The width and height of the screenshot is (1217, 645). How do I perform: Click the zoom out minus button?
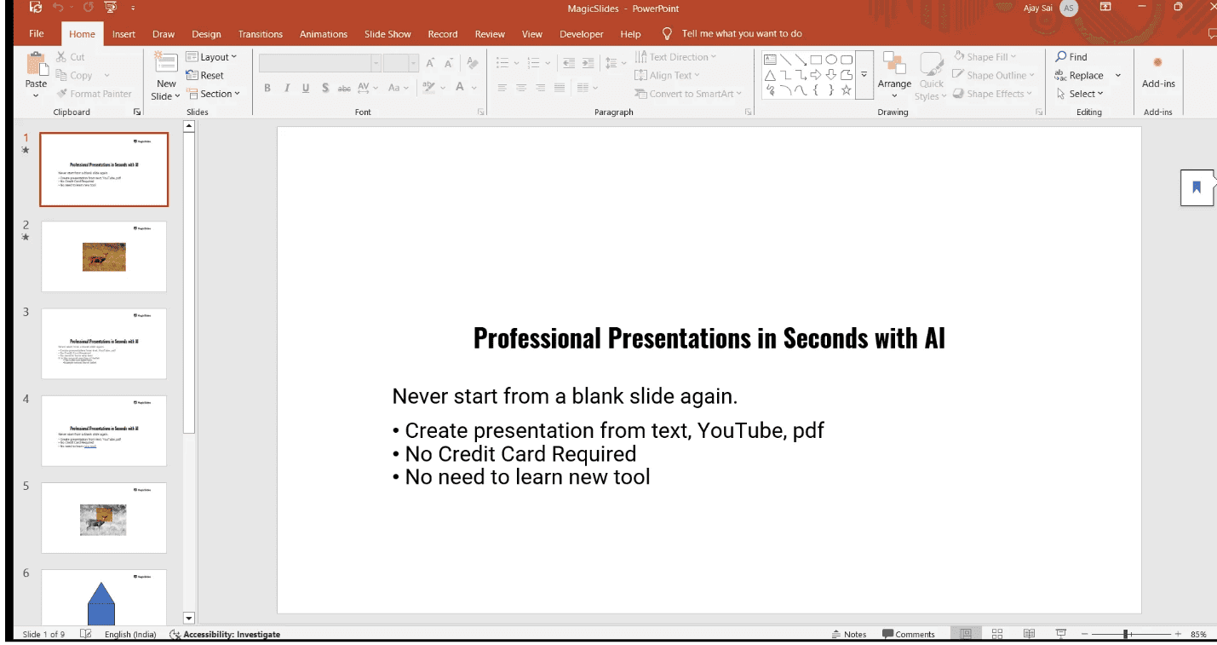tap(1084, 634)
